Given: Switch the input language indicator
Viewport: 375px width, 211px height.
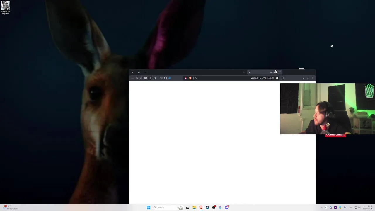Looking at the screenshot, I should [350, 207].
